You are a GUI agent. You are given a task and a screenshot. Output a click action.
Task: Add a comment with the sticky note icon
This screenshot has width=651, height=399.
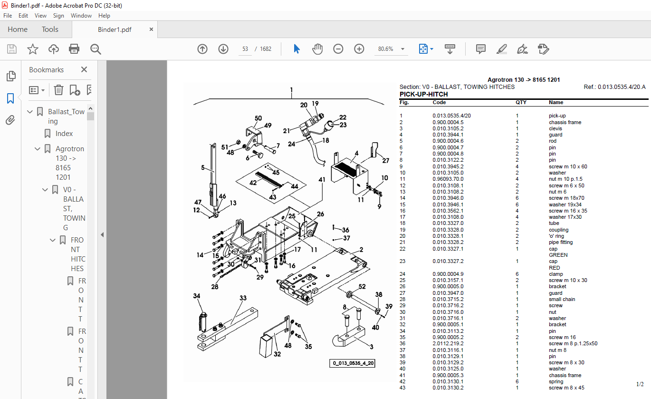[x=481, y=49]
